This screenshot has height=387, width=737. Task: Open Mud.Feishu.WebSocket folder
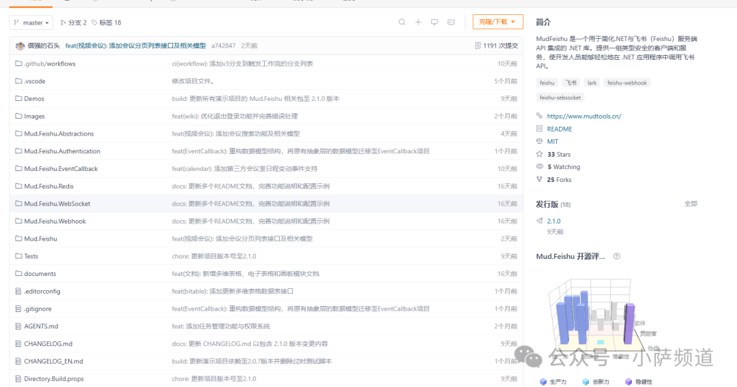(57, 204)
